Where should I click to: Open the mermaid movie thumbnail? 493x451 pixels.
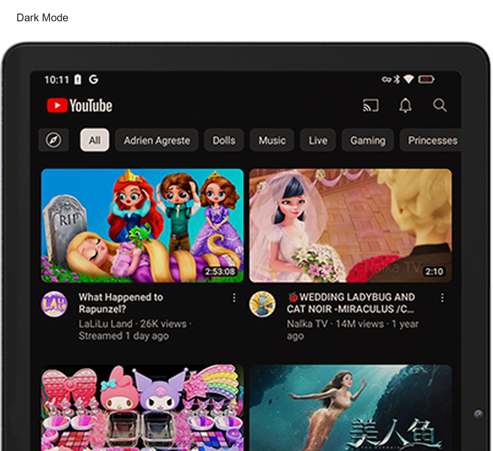point(350,408)
